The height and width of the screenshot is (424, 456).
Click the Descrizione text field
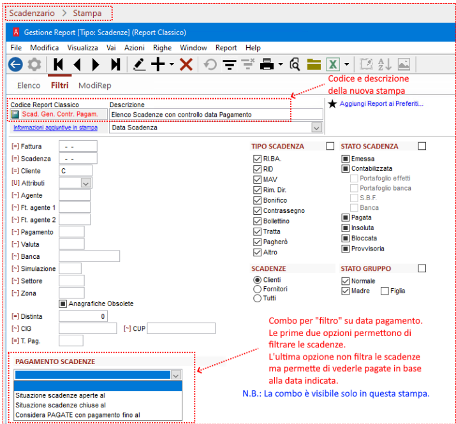[x=216, y=115]
